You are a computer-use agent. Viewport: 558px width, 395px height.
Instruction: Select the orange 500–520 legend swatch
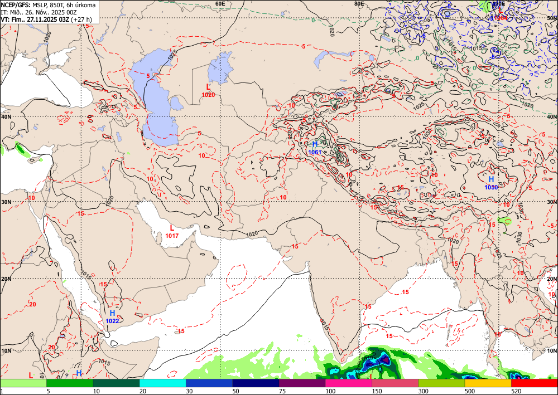coord(488,383)
